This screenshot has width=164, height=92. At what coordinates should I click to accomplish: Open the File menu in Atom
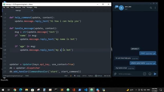pos(4,7)
